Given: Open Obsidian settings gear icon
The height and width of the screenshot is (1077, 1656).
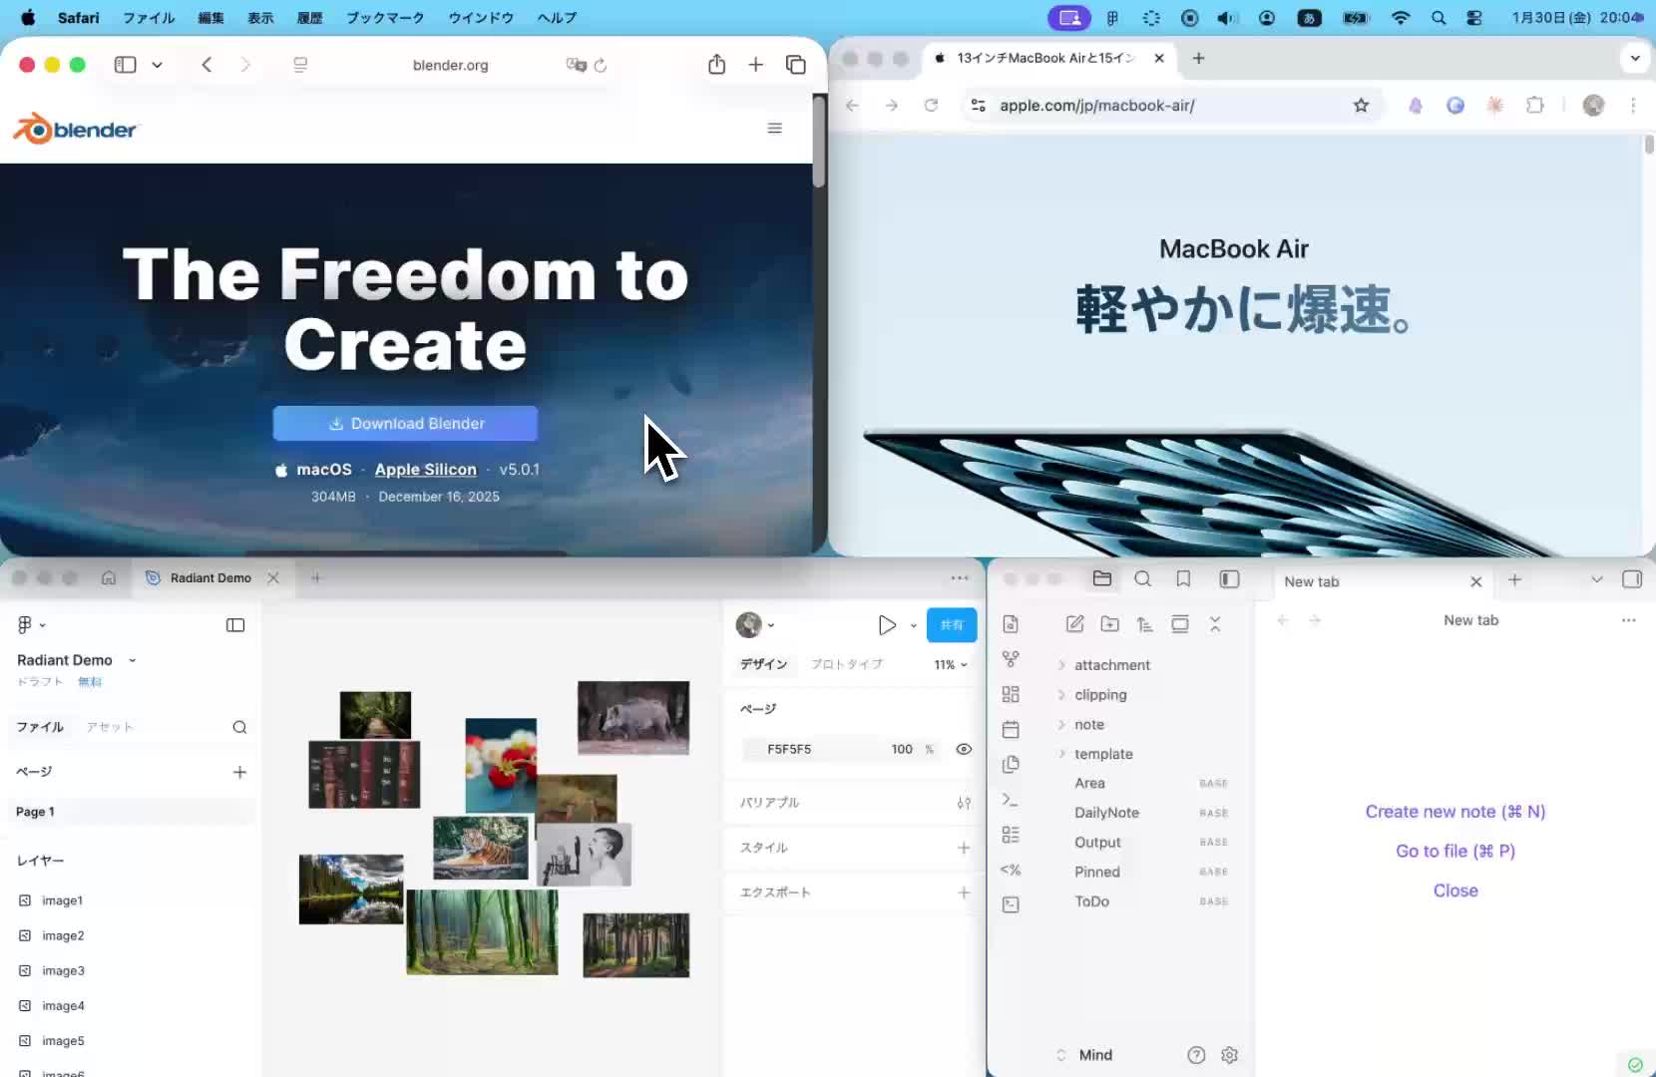Looking at the screenshot, I should tap(1229, 1055).
